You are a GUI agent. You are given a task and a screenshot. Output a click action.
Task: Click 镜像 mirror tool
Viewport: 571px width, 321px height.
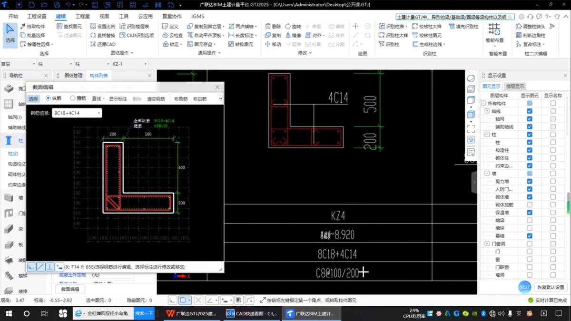[x=293, y=35]
